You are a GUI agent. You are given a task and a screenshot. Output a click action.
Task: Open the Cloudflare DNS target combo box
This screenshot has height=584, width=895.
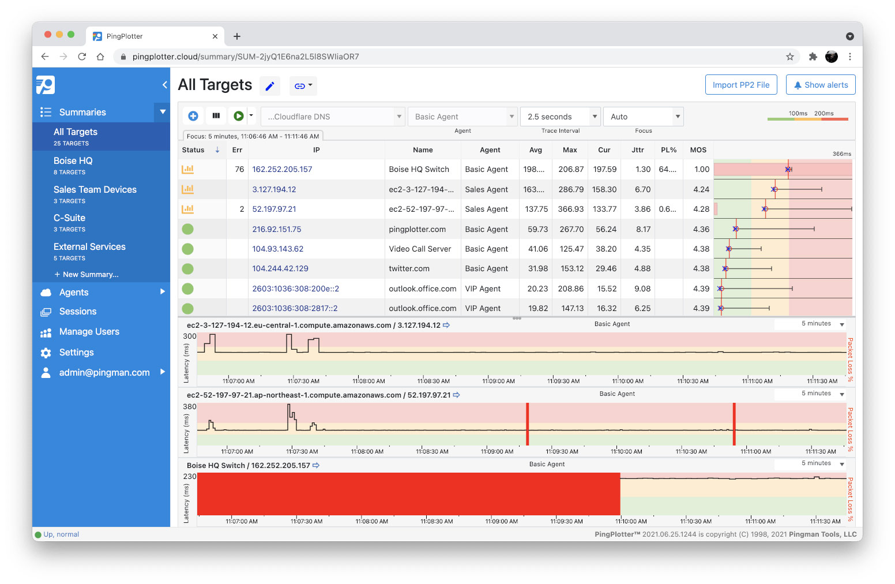point(333,117)
